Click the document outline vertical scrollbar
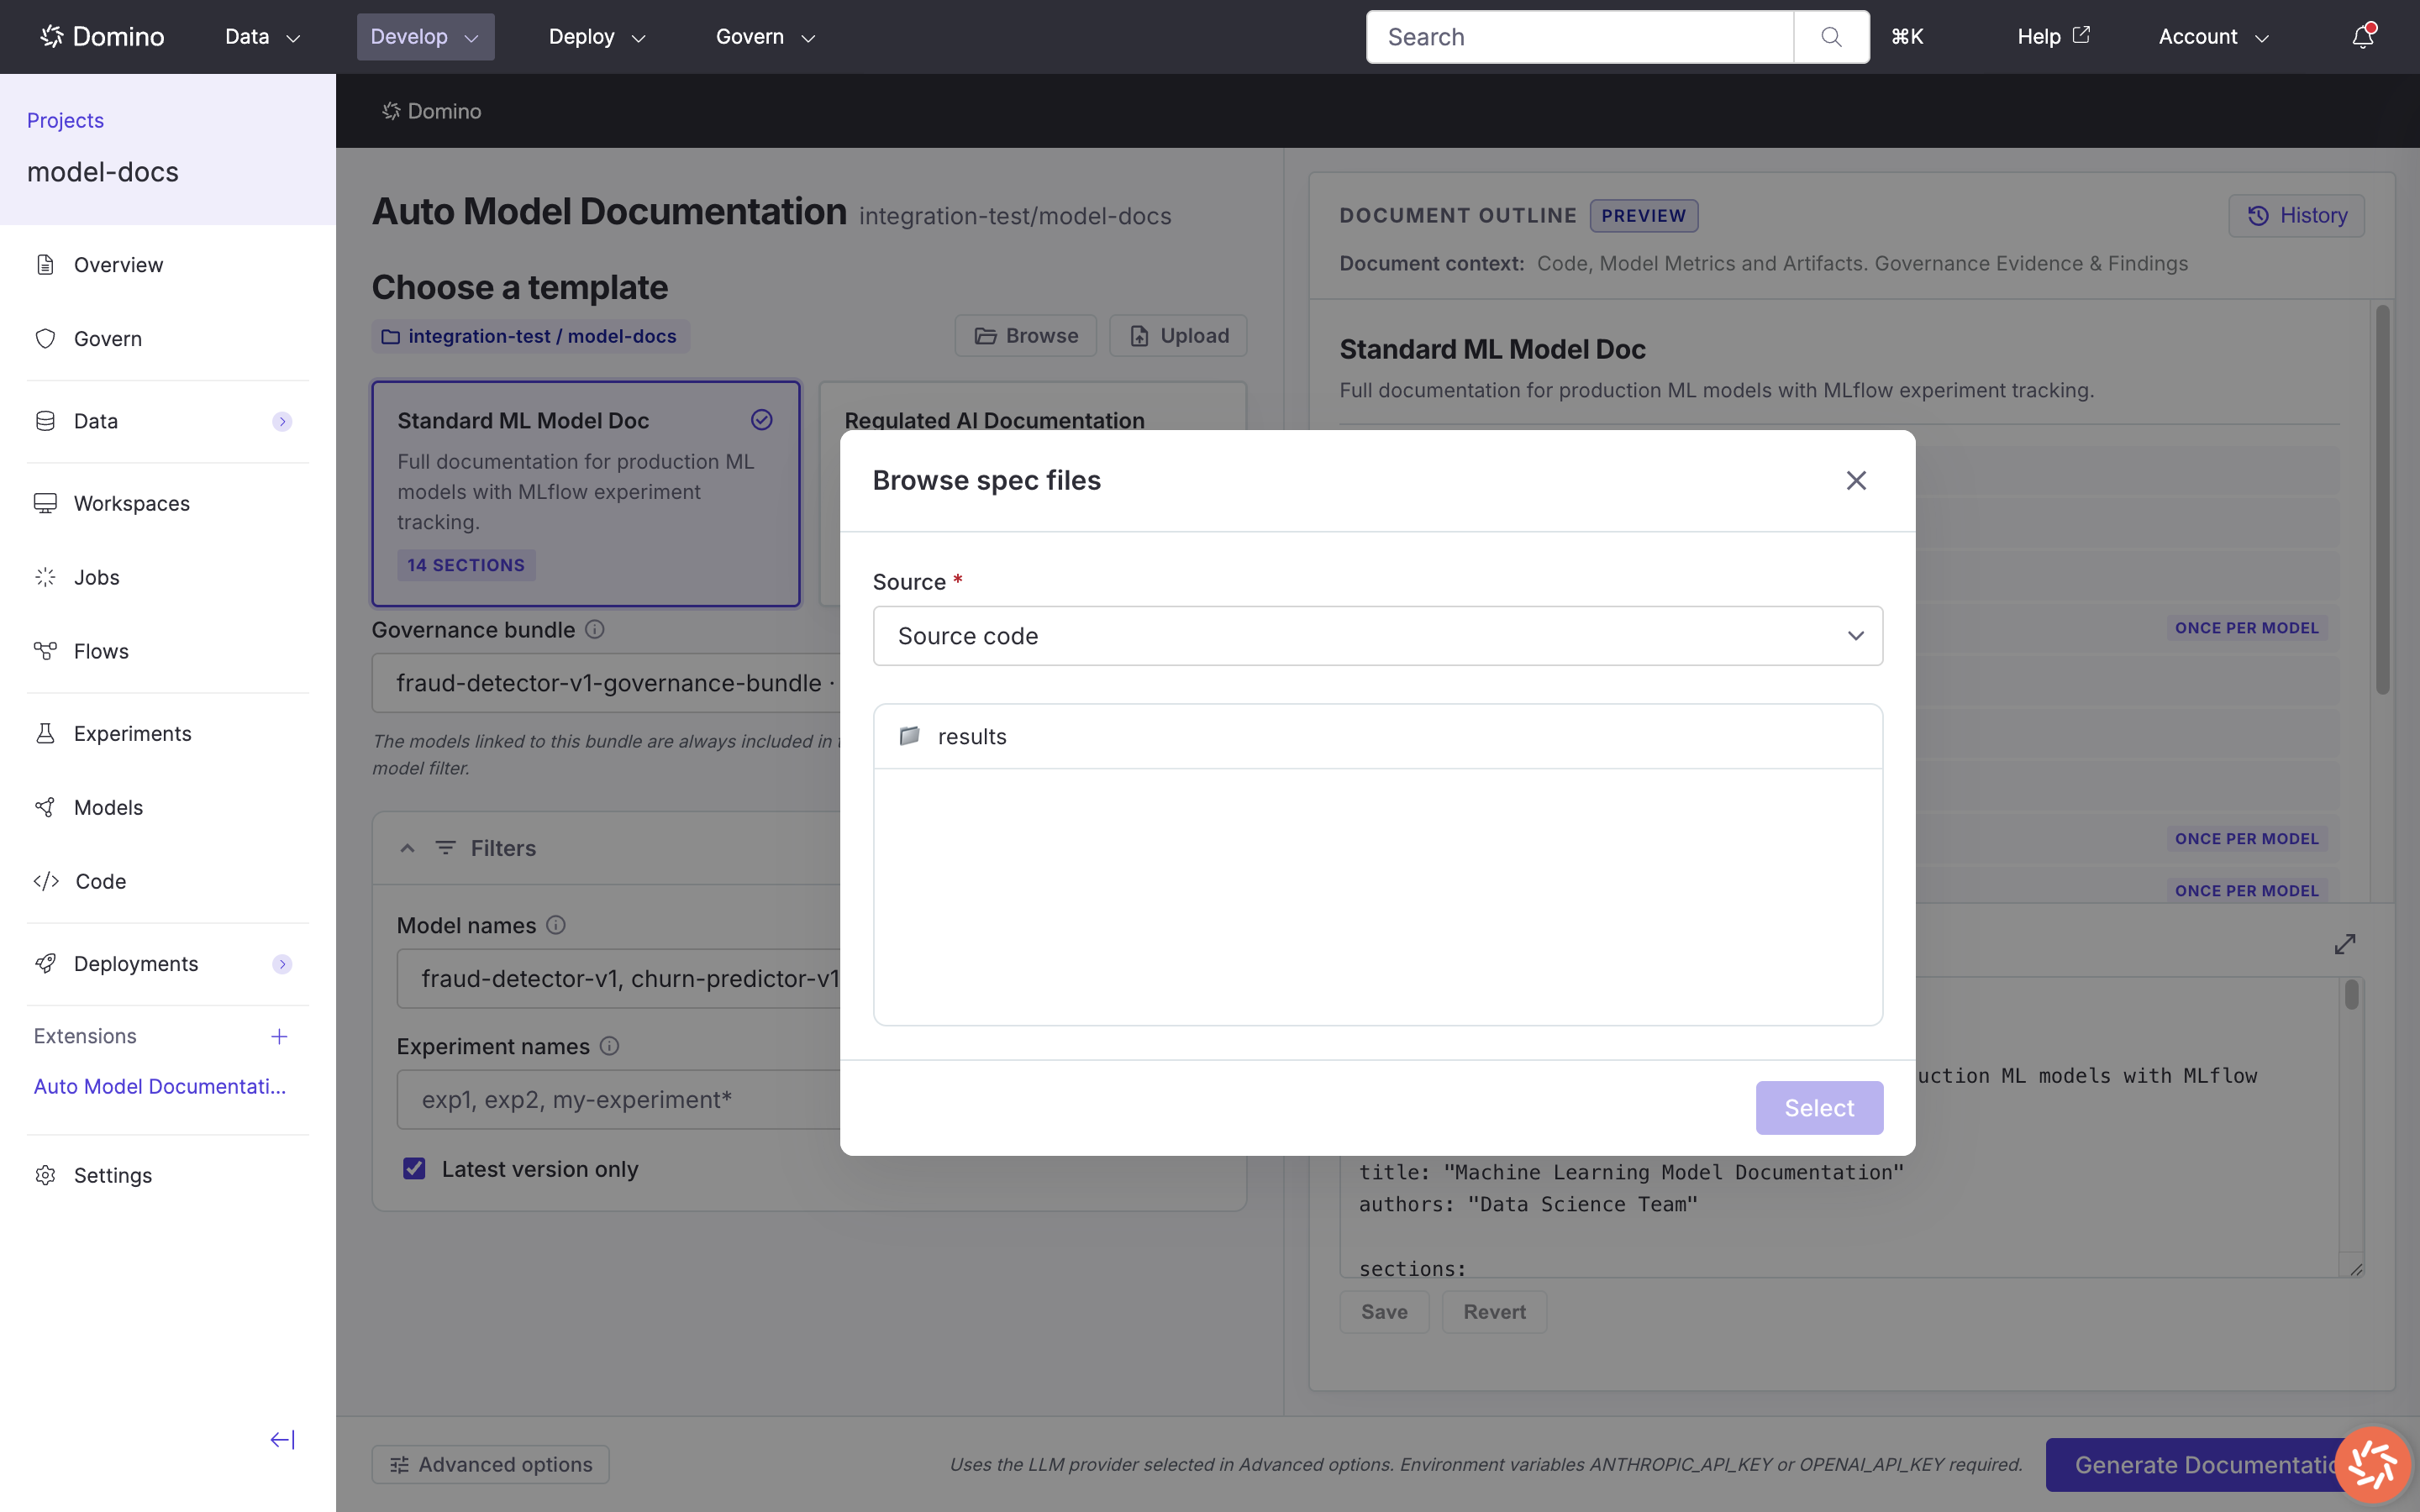2420x1512 pixels. point(2382,500)
